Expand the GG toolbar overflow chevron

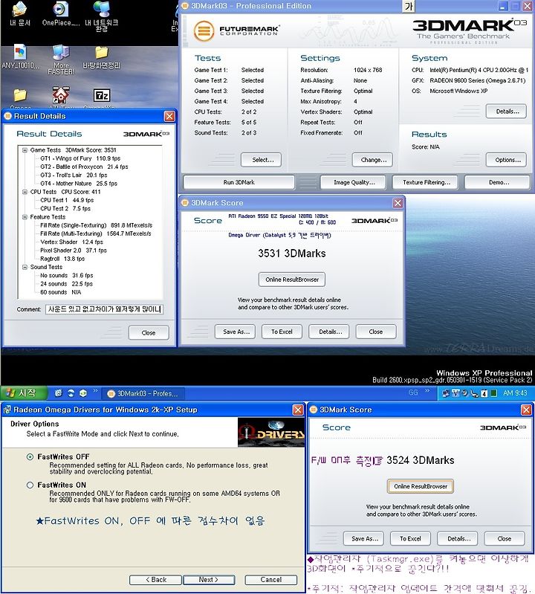point(427,391)
